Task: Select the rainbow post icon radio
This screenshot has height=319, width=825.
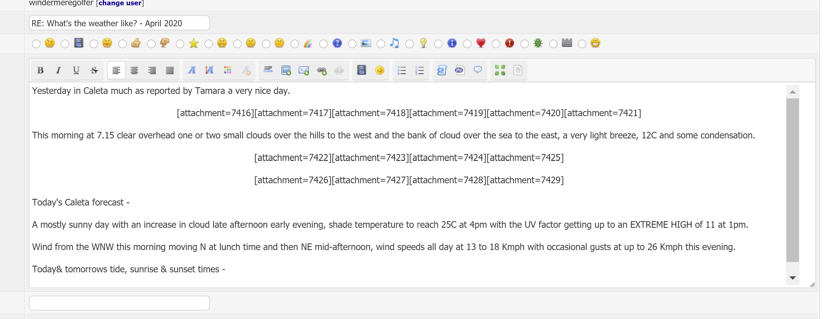Action: click(x=295, y=44)
